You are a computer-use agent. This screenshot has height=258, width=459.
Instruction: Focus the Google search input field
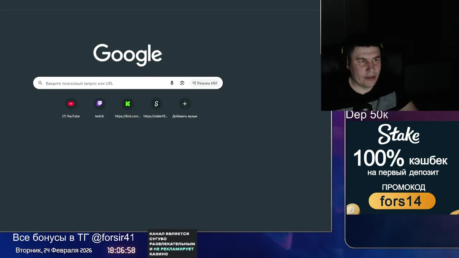click(128, 83)
